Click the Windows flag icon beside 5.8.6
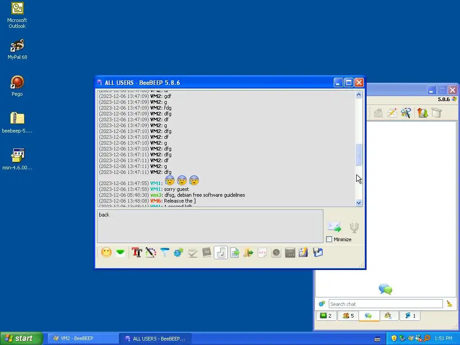The image size is (460, 345). coord(455,99)
